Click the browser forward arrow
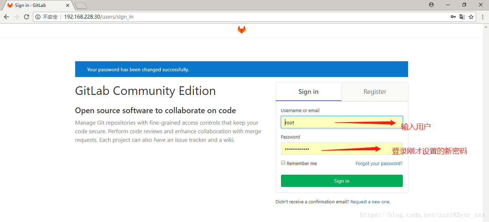Viewport: 489px width, 222px height. (x=16, y=17)
